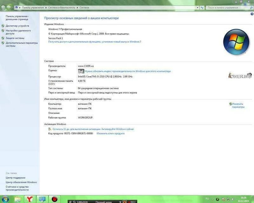Click shield icon beside 'Защита системы'
The height and width of the screenshot is (203, 254).
(x=3, y=38)
